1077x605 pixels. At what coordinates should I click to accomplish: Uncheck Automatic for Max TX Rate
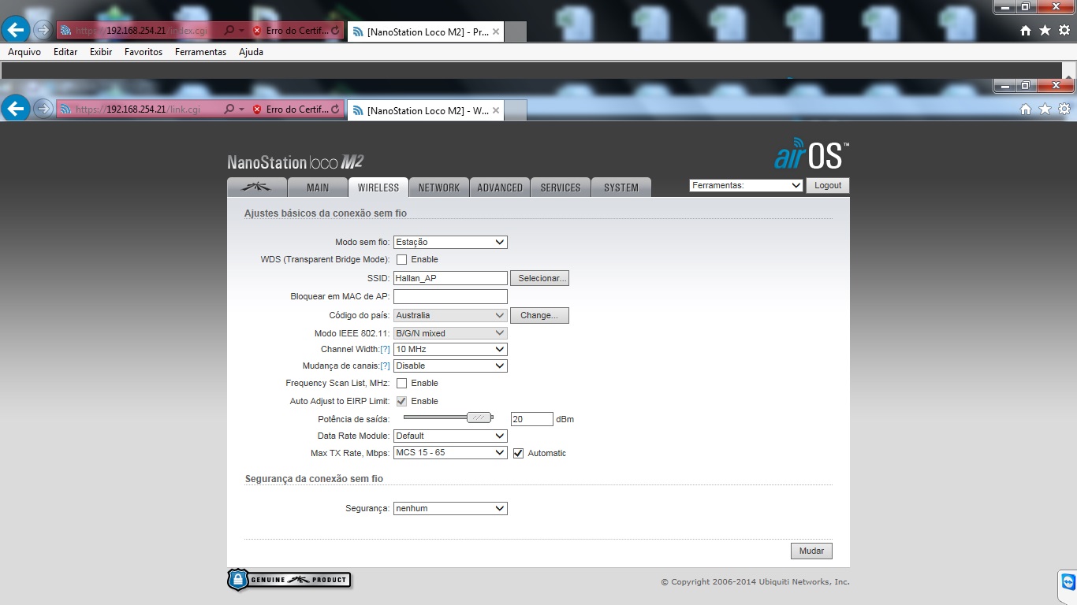518,453
